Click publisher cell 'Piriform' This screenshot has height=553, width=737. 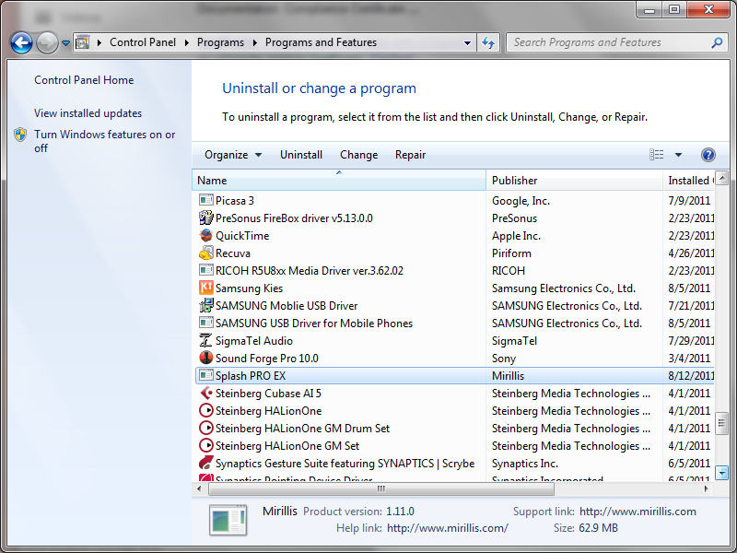coord(511,253)
